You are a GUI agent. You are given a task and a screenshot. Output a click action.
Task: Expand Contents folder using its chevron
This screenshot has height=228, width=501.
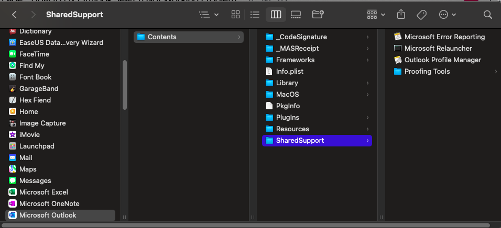click(239, 37)
